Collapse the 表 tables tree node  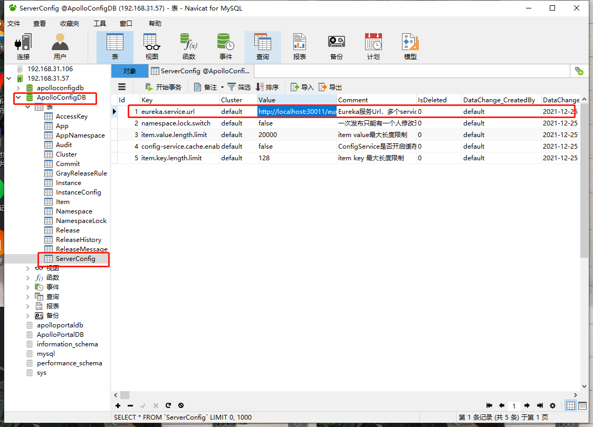28,107
